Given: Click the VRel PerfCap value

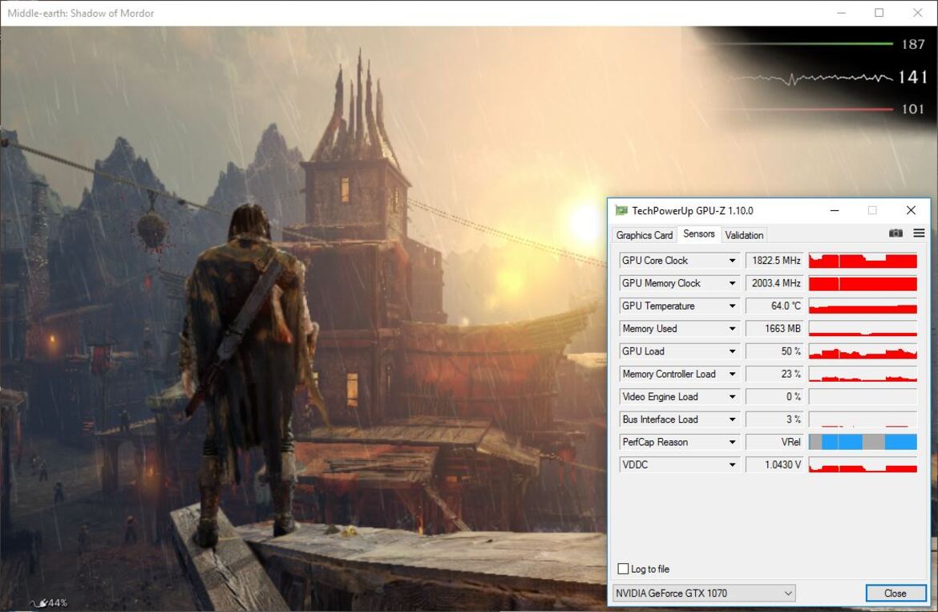Looking at the screenshot, I should pos(774,443).
